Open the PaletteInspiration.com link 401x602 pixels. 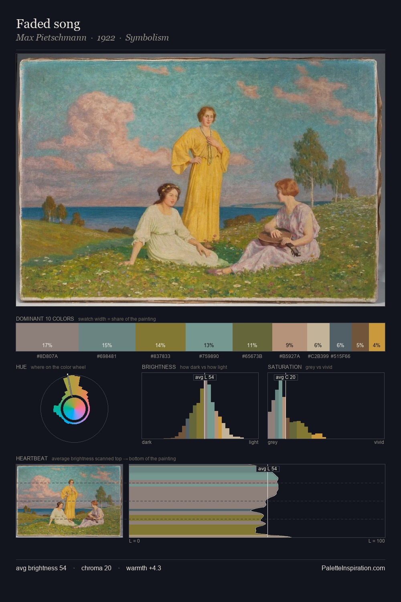[353, 568]
